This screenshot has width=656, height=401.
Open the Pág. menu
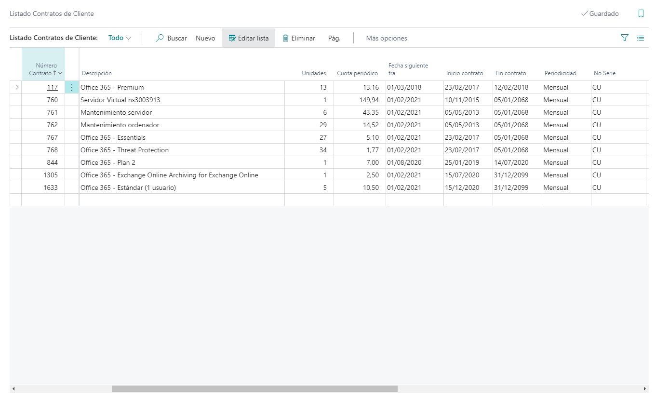(334, 38)
